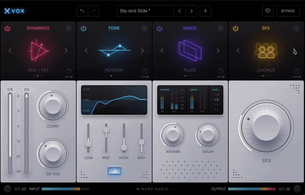The width and height of the screenshot is (305, 195).
Task: Click the LOW band slider handle
Action: click(x=88, y=144)
